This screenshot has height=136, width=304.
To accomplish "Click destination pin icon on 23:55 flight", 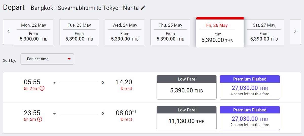I will (x=103, y=114).
